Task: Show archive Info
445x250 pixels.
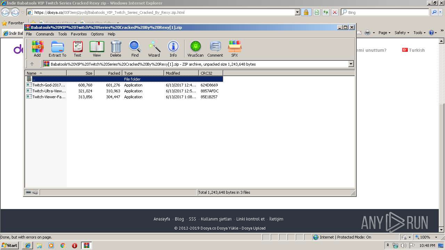Action: click(x=173, y=49)
